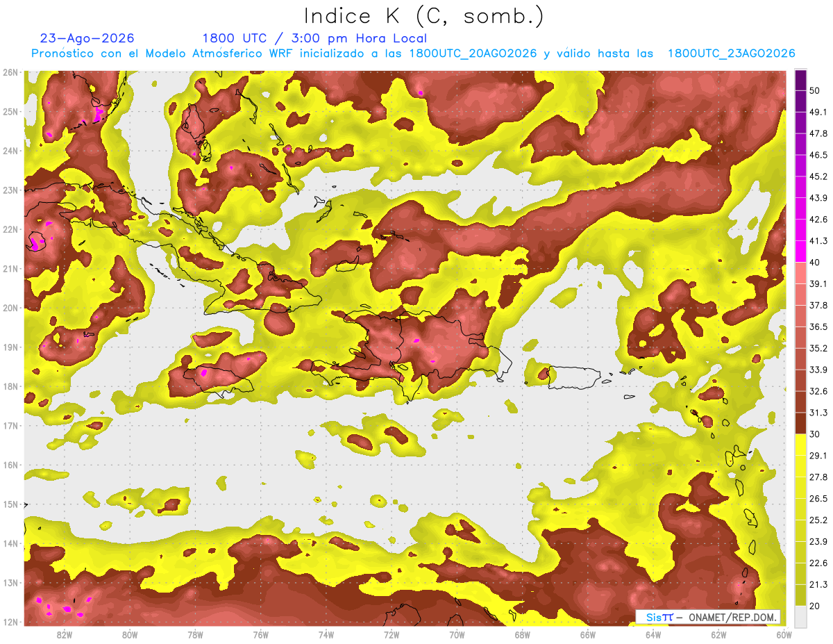
Task: Click the '16N' latitude label
Action: tap(10, 465)
